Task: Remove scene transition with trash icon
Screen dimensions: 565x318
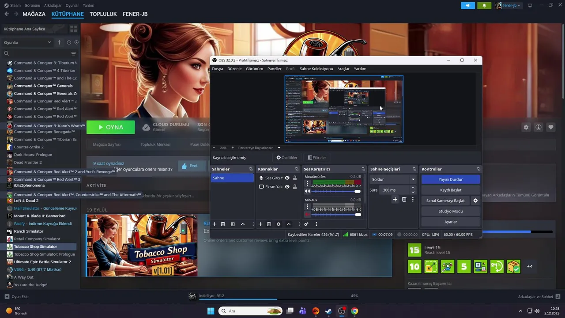Action: (404, 200)
